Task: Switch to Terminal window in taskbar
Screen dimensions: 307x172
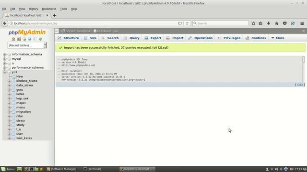Action: coord(92,169)
